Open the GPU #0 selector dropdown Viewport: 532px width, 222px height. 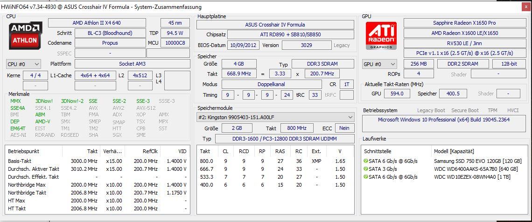pyautogui.click(x=380, y=64)
